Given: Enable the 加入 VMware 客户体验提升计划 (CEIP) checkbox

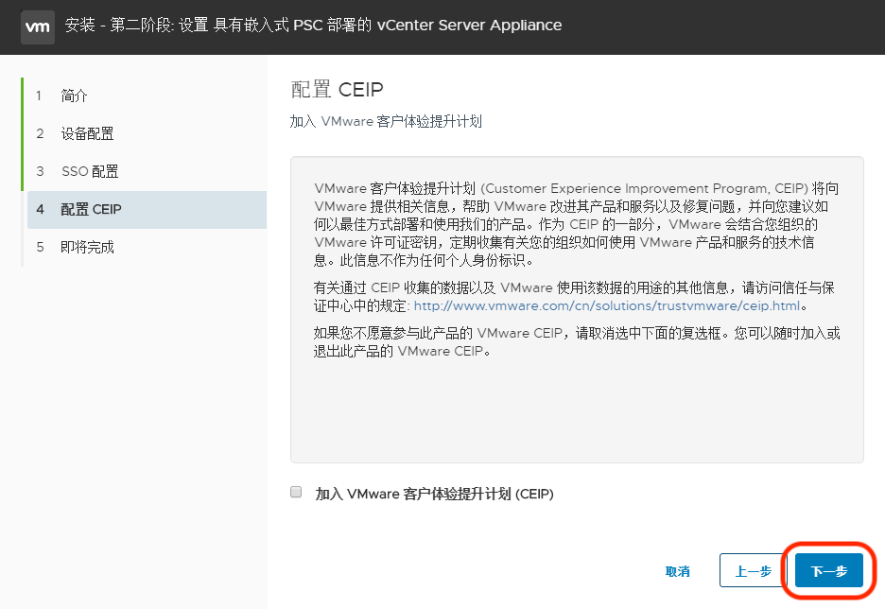Looking at the screenshot, I should 296,493.
